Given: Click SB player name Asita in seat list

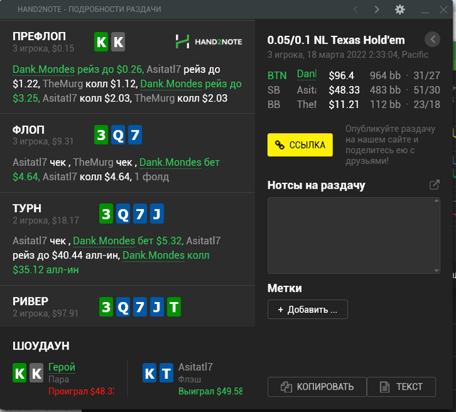Looking at the screenshot, I should [307, 90].
